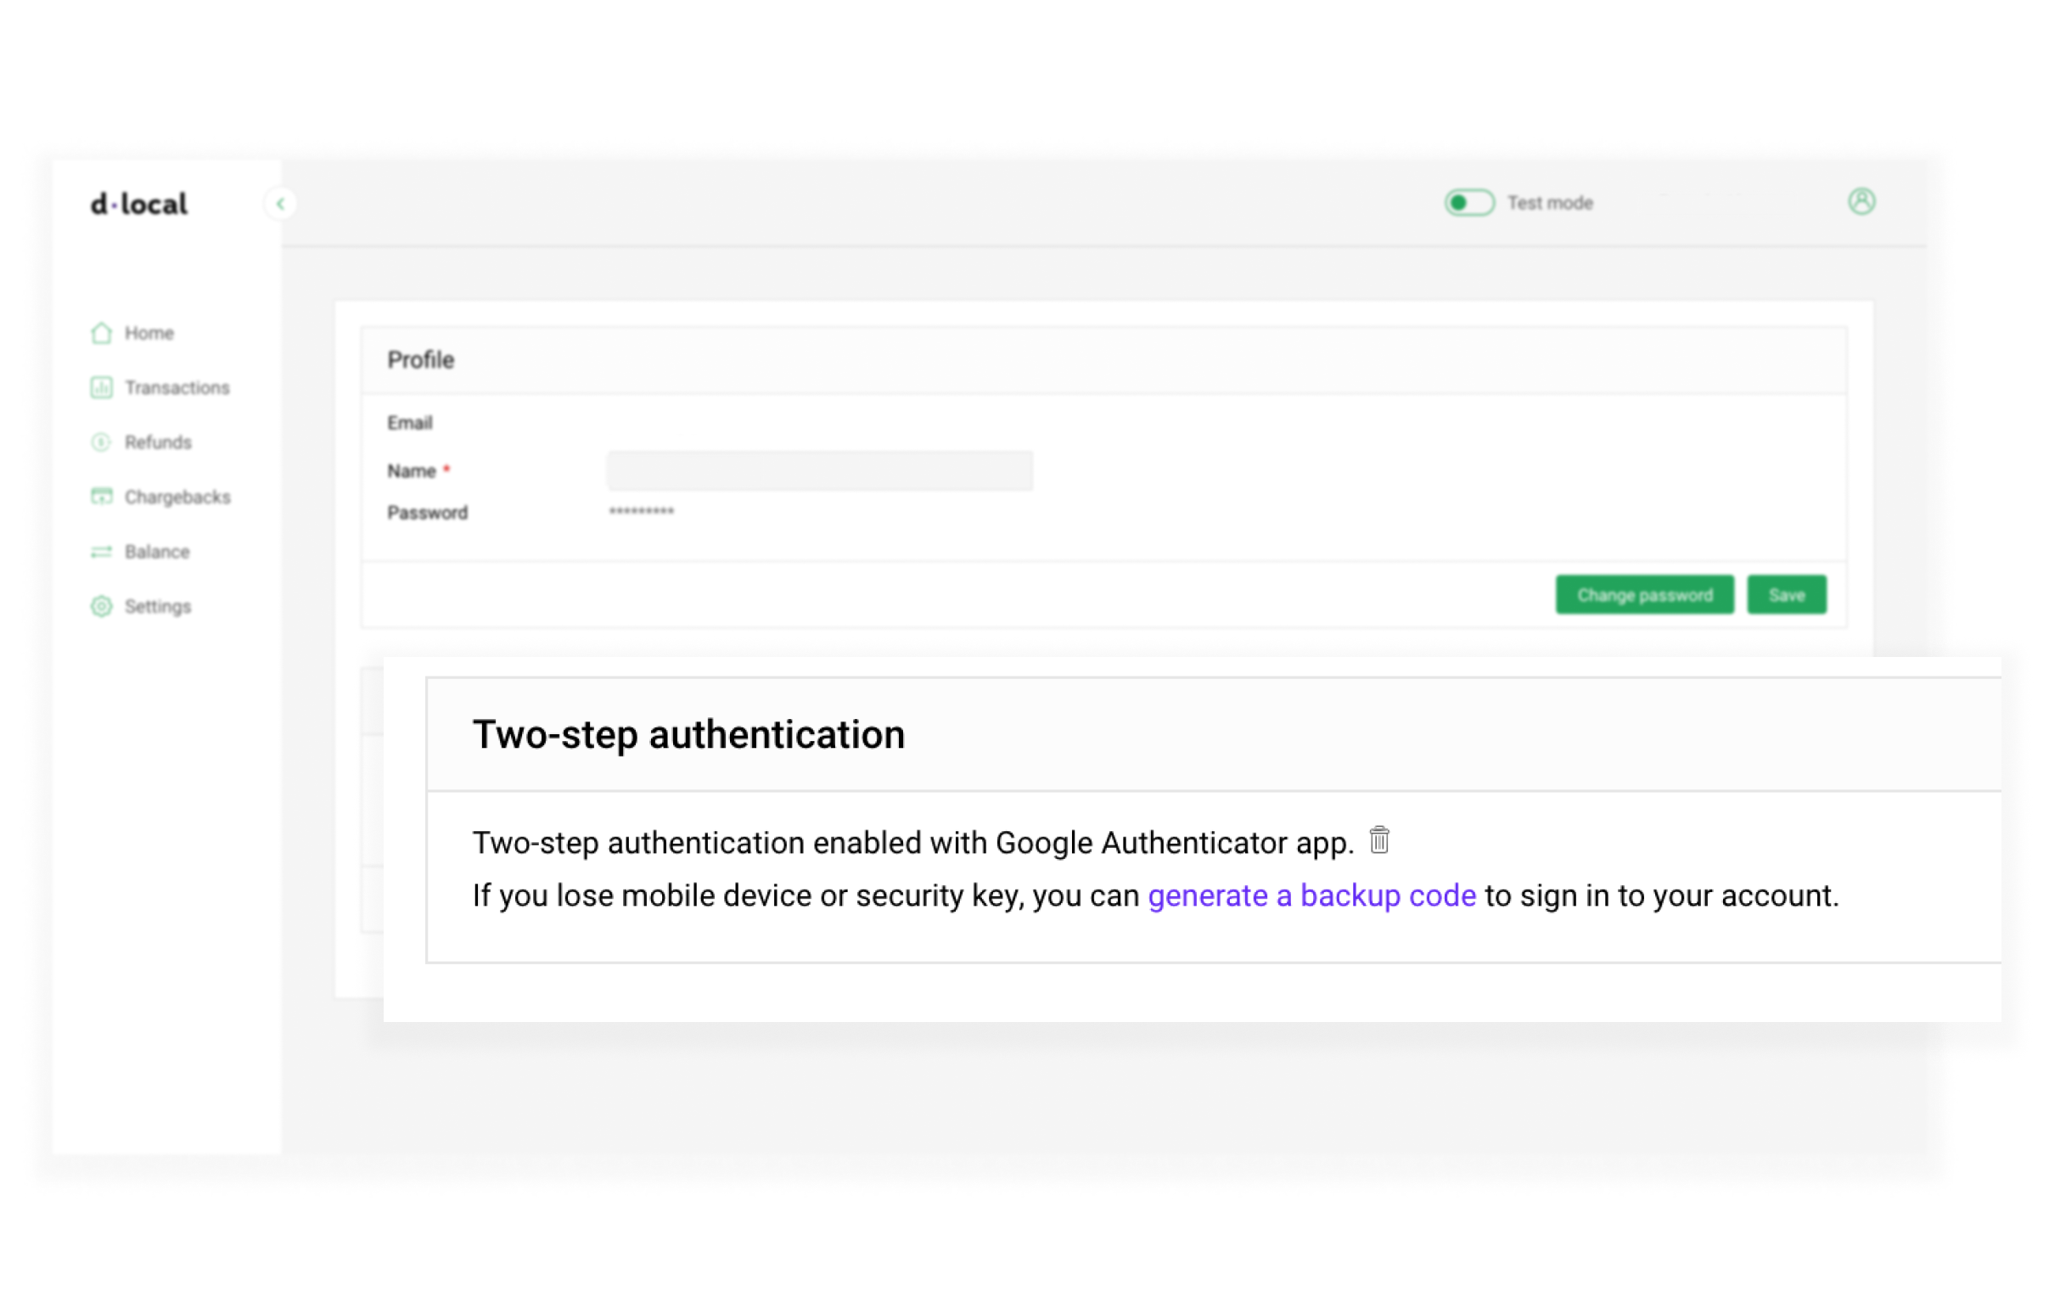Click the Transactions chart icon
The image size is (2049, 1314).
pyautogui.click(x=102, y=387)
